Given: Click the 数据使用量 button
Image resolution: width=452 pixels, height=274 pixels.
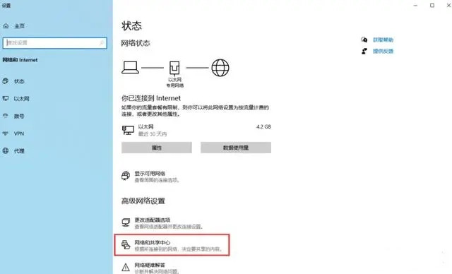Looking at the screenshot, I should coord(235,148).
